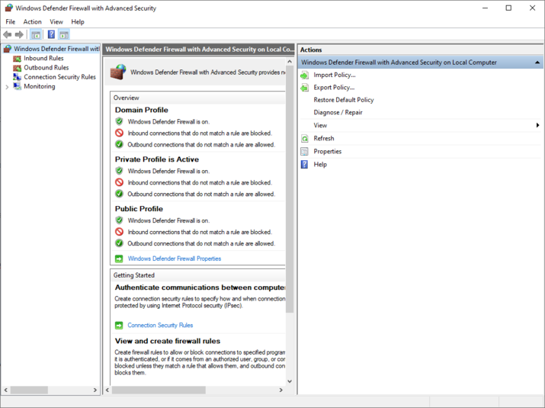Click the Inbound Rules tree icon
This screenshot has height=408, width=545.
click(17, 59)
